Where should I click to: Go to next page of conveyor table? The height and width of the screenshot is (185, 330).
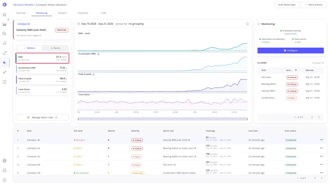(x=322, y=178)
